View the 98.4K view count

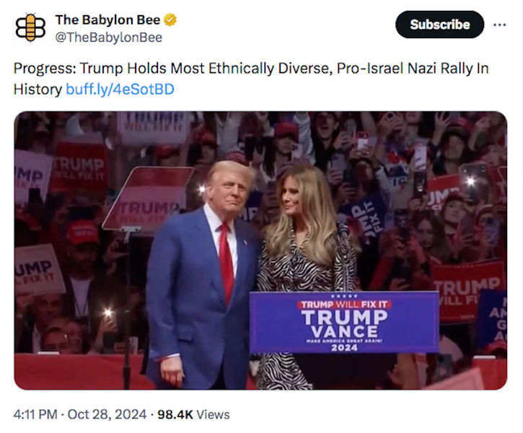pyautogui.click(x=175, y=414)
